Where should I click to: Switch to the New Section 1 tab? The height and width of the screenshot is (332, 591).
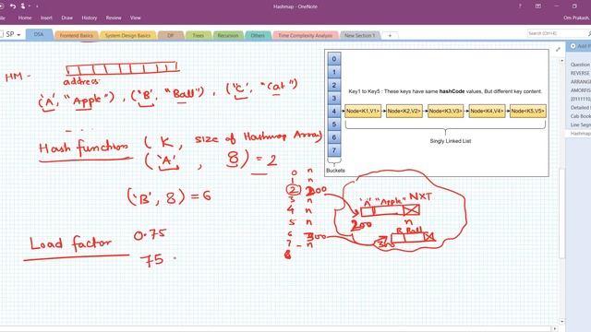[359, 35]
